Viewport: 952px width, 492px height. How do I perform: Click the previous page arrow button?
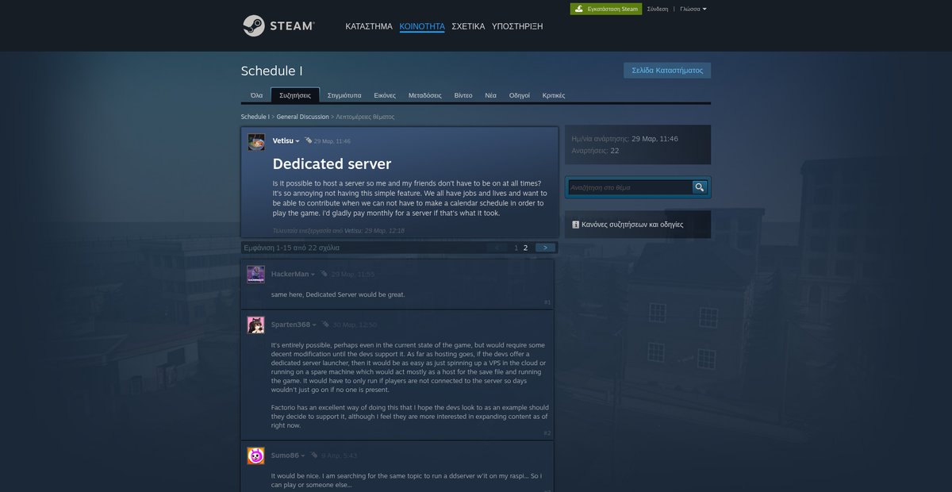[497, 248]
